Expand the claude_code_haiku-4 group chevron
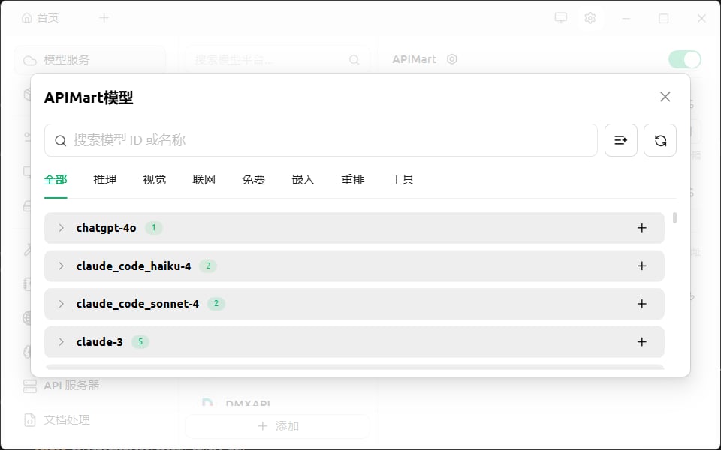Image resolution: width=721 pixels, height=450 pixels. [x=61, y=265]
